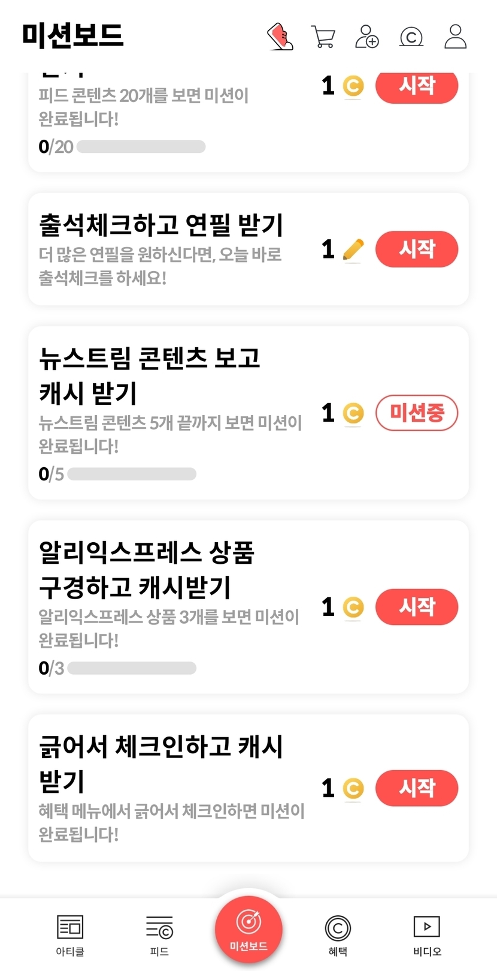Open the 미션보드 center tab
The width and height of the screenshot is (497, 971).
[x=249, y=928]
